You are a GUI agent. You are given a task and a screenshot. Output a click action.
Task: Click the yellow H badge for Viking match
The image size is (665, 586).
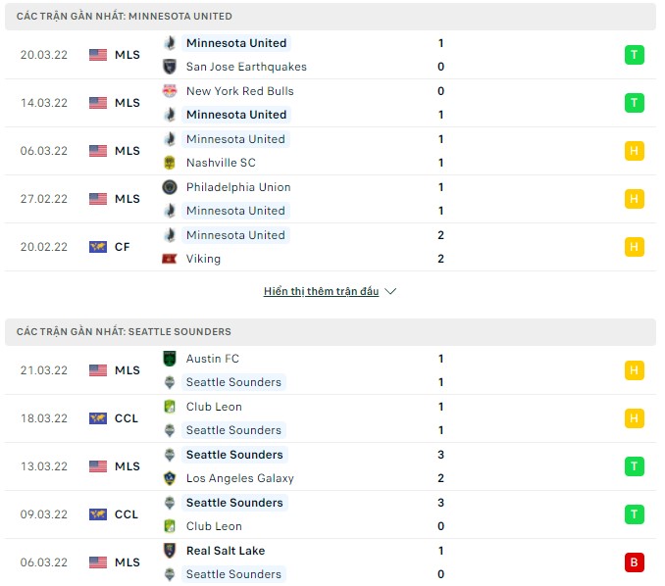[x=635, y=247]
